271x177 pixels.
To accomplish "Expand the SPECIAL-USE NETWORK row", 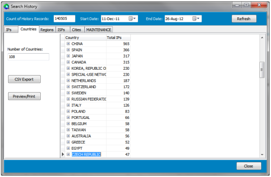I will (68, 74).
